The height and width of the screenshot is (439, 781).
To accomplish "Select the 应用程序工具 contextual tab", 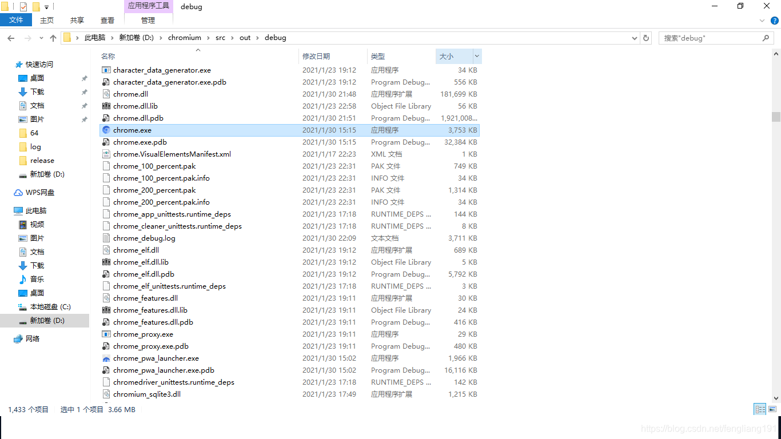I will point(149,6).
